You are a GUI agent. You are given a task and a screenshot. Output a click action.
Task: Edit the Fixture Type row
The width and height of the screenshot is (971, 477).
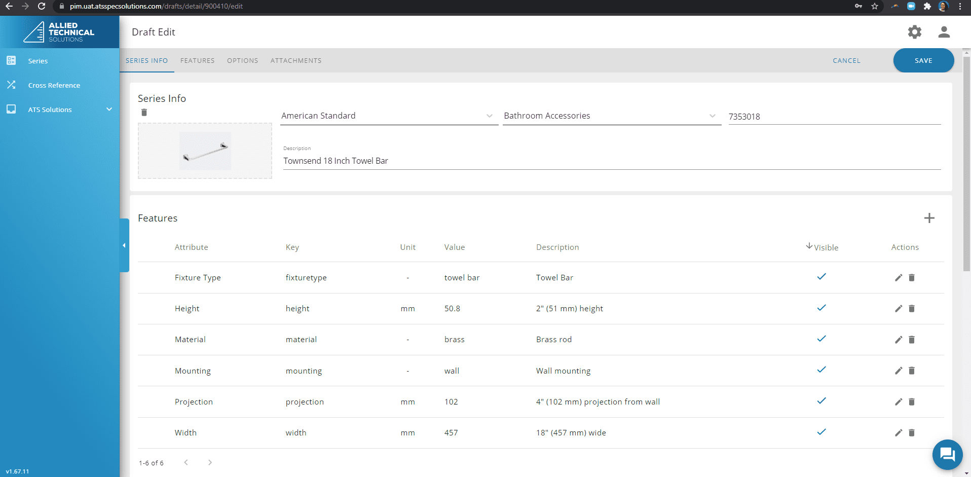[899, 278]
